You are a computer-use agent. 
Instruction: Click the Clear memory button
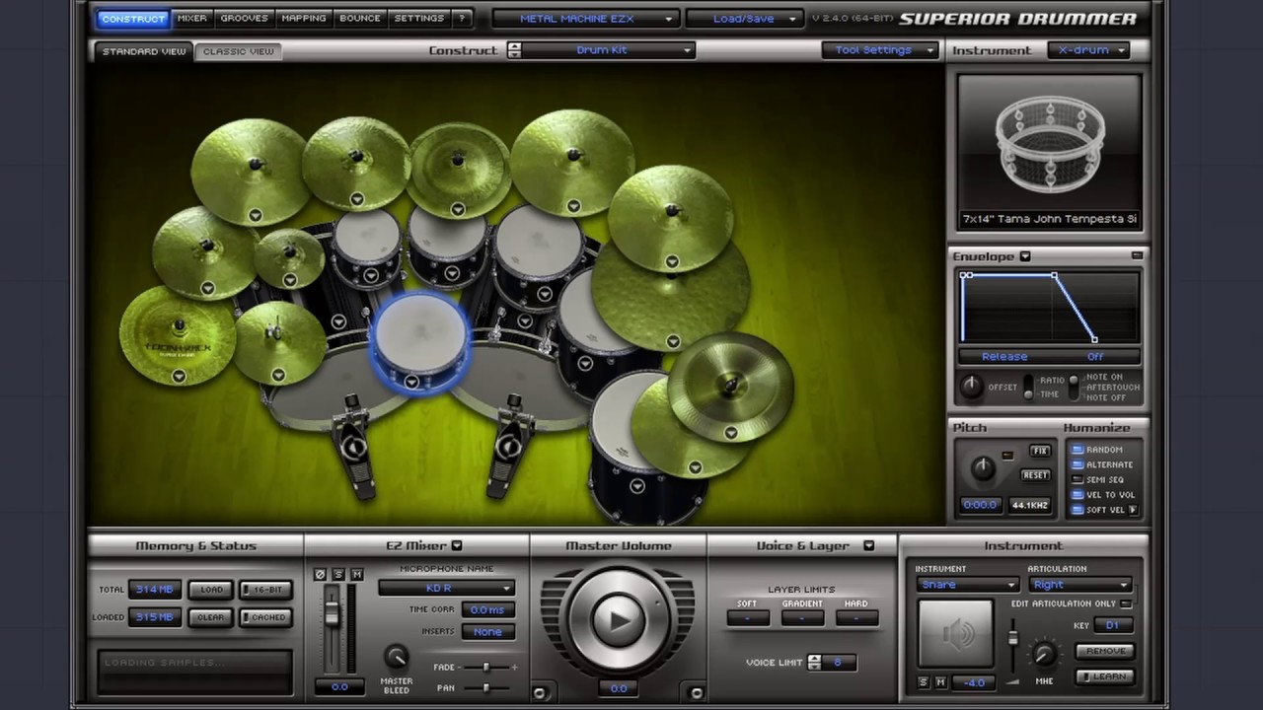coord(211,617)
